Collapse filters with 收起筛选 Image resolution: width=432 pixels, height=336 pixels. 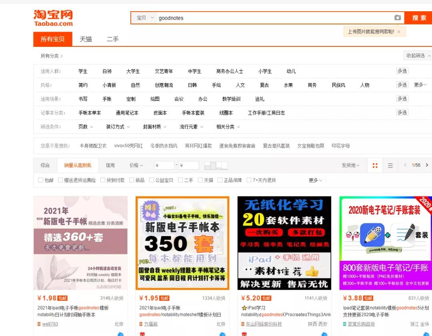coord(417,56)
